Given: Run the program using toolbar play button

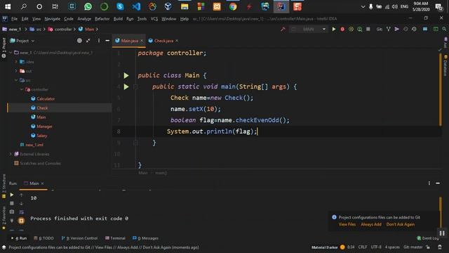Looking at the screenshot, I should [334, 29].
